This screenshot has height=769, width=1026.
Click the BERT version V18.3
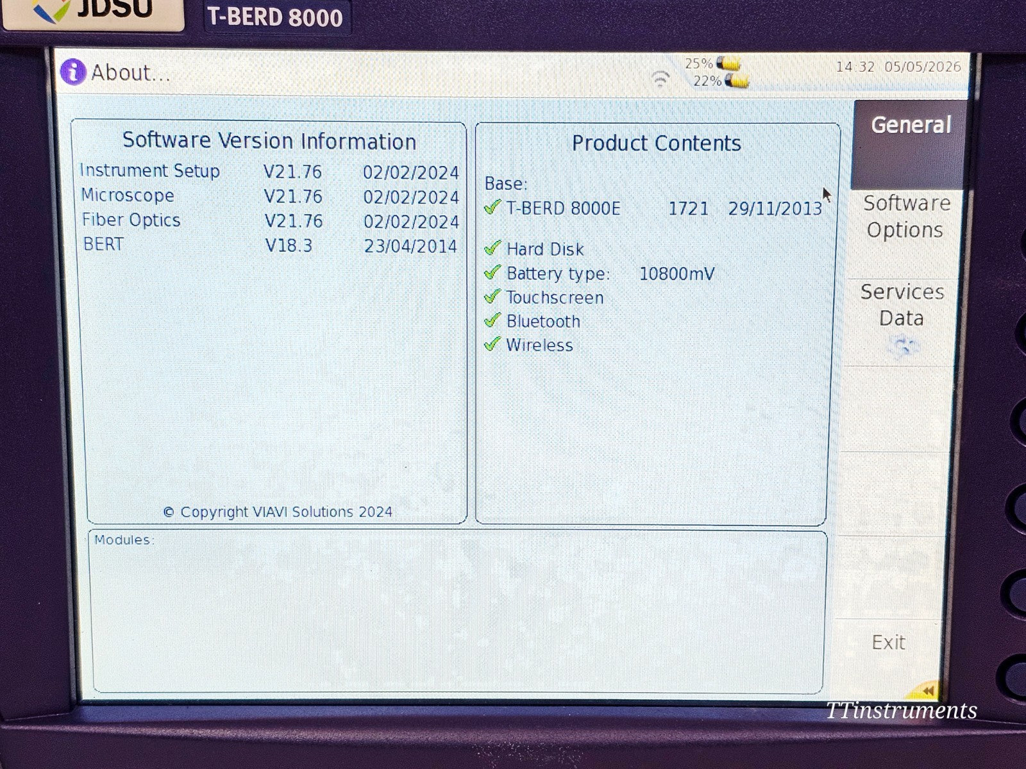289,246
